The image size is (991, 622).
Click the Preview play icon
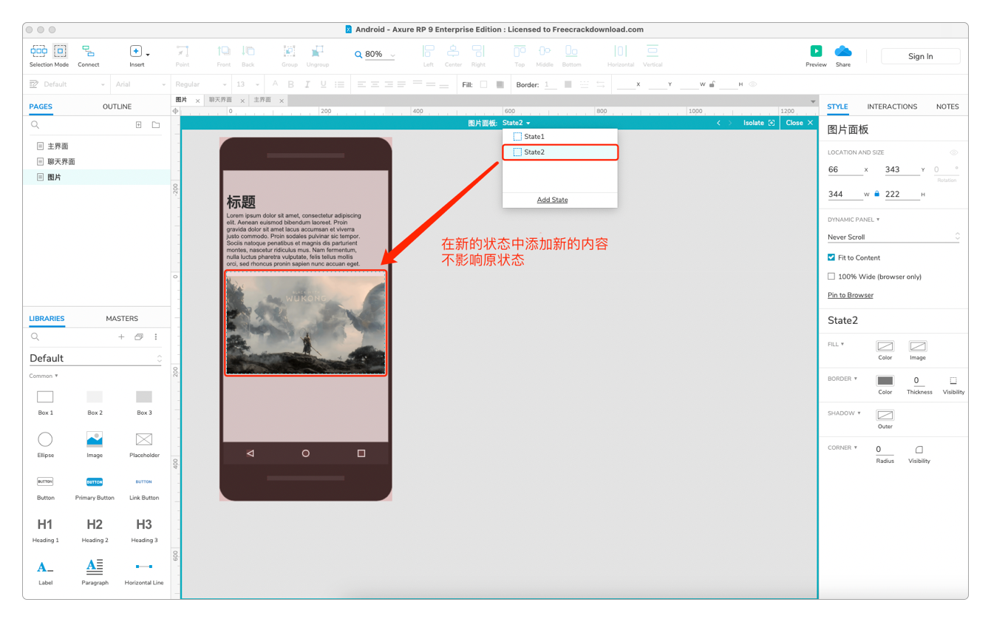coord(816,51)
